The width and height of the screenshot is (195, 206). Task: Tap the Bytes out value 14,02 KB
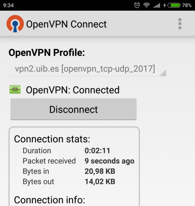(x=100, y=181)
